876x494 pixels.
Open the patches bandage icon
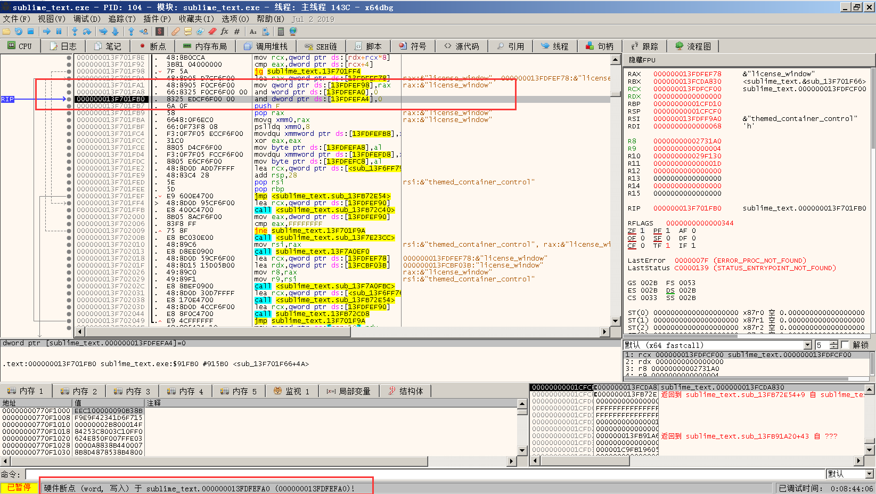175,32
